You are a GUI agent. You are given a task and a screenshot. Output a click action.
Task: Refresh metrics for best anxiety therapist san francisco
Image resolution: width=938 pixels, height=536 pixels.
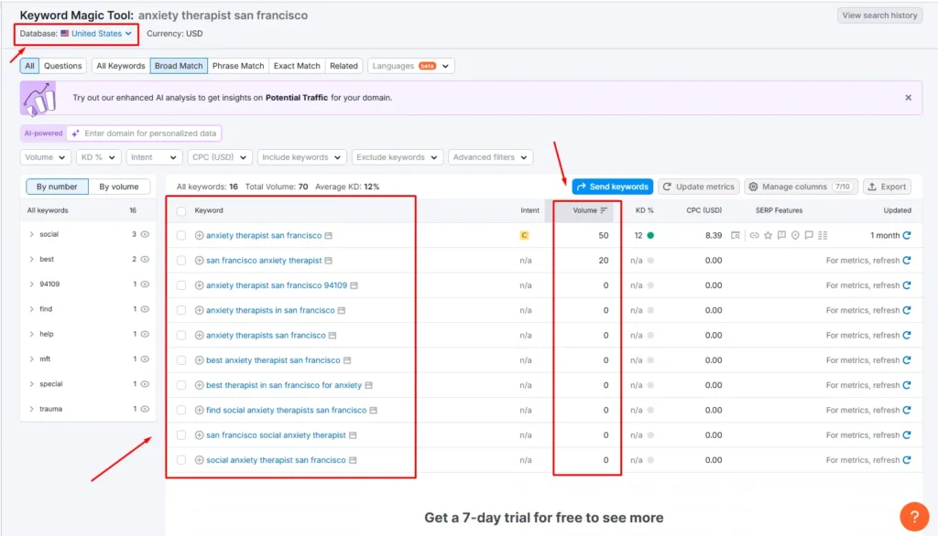(x=907, y=360)
